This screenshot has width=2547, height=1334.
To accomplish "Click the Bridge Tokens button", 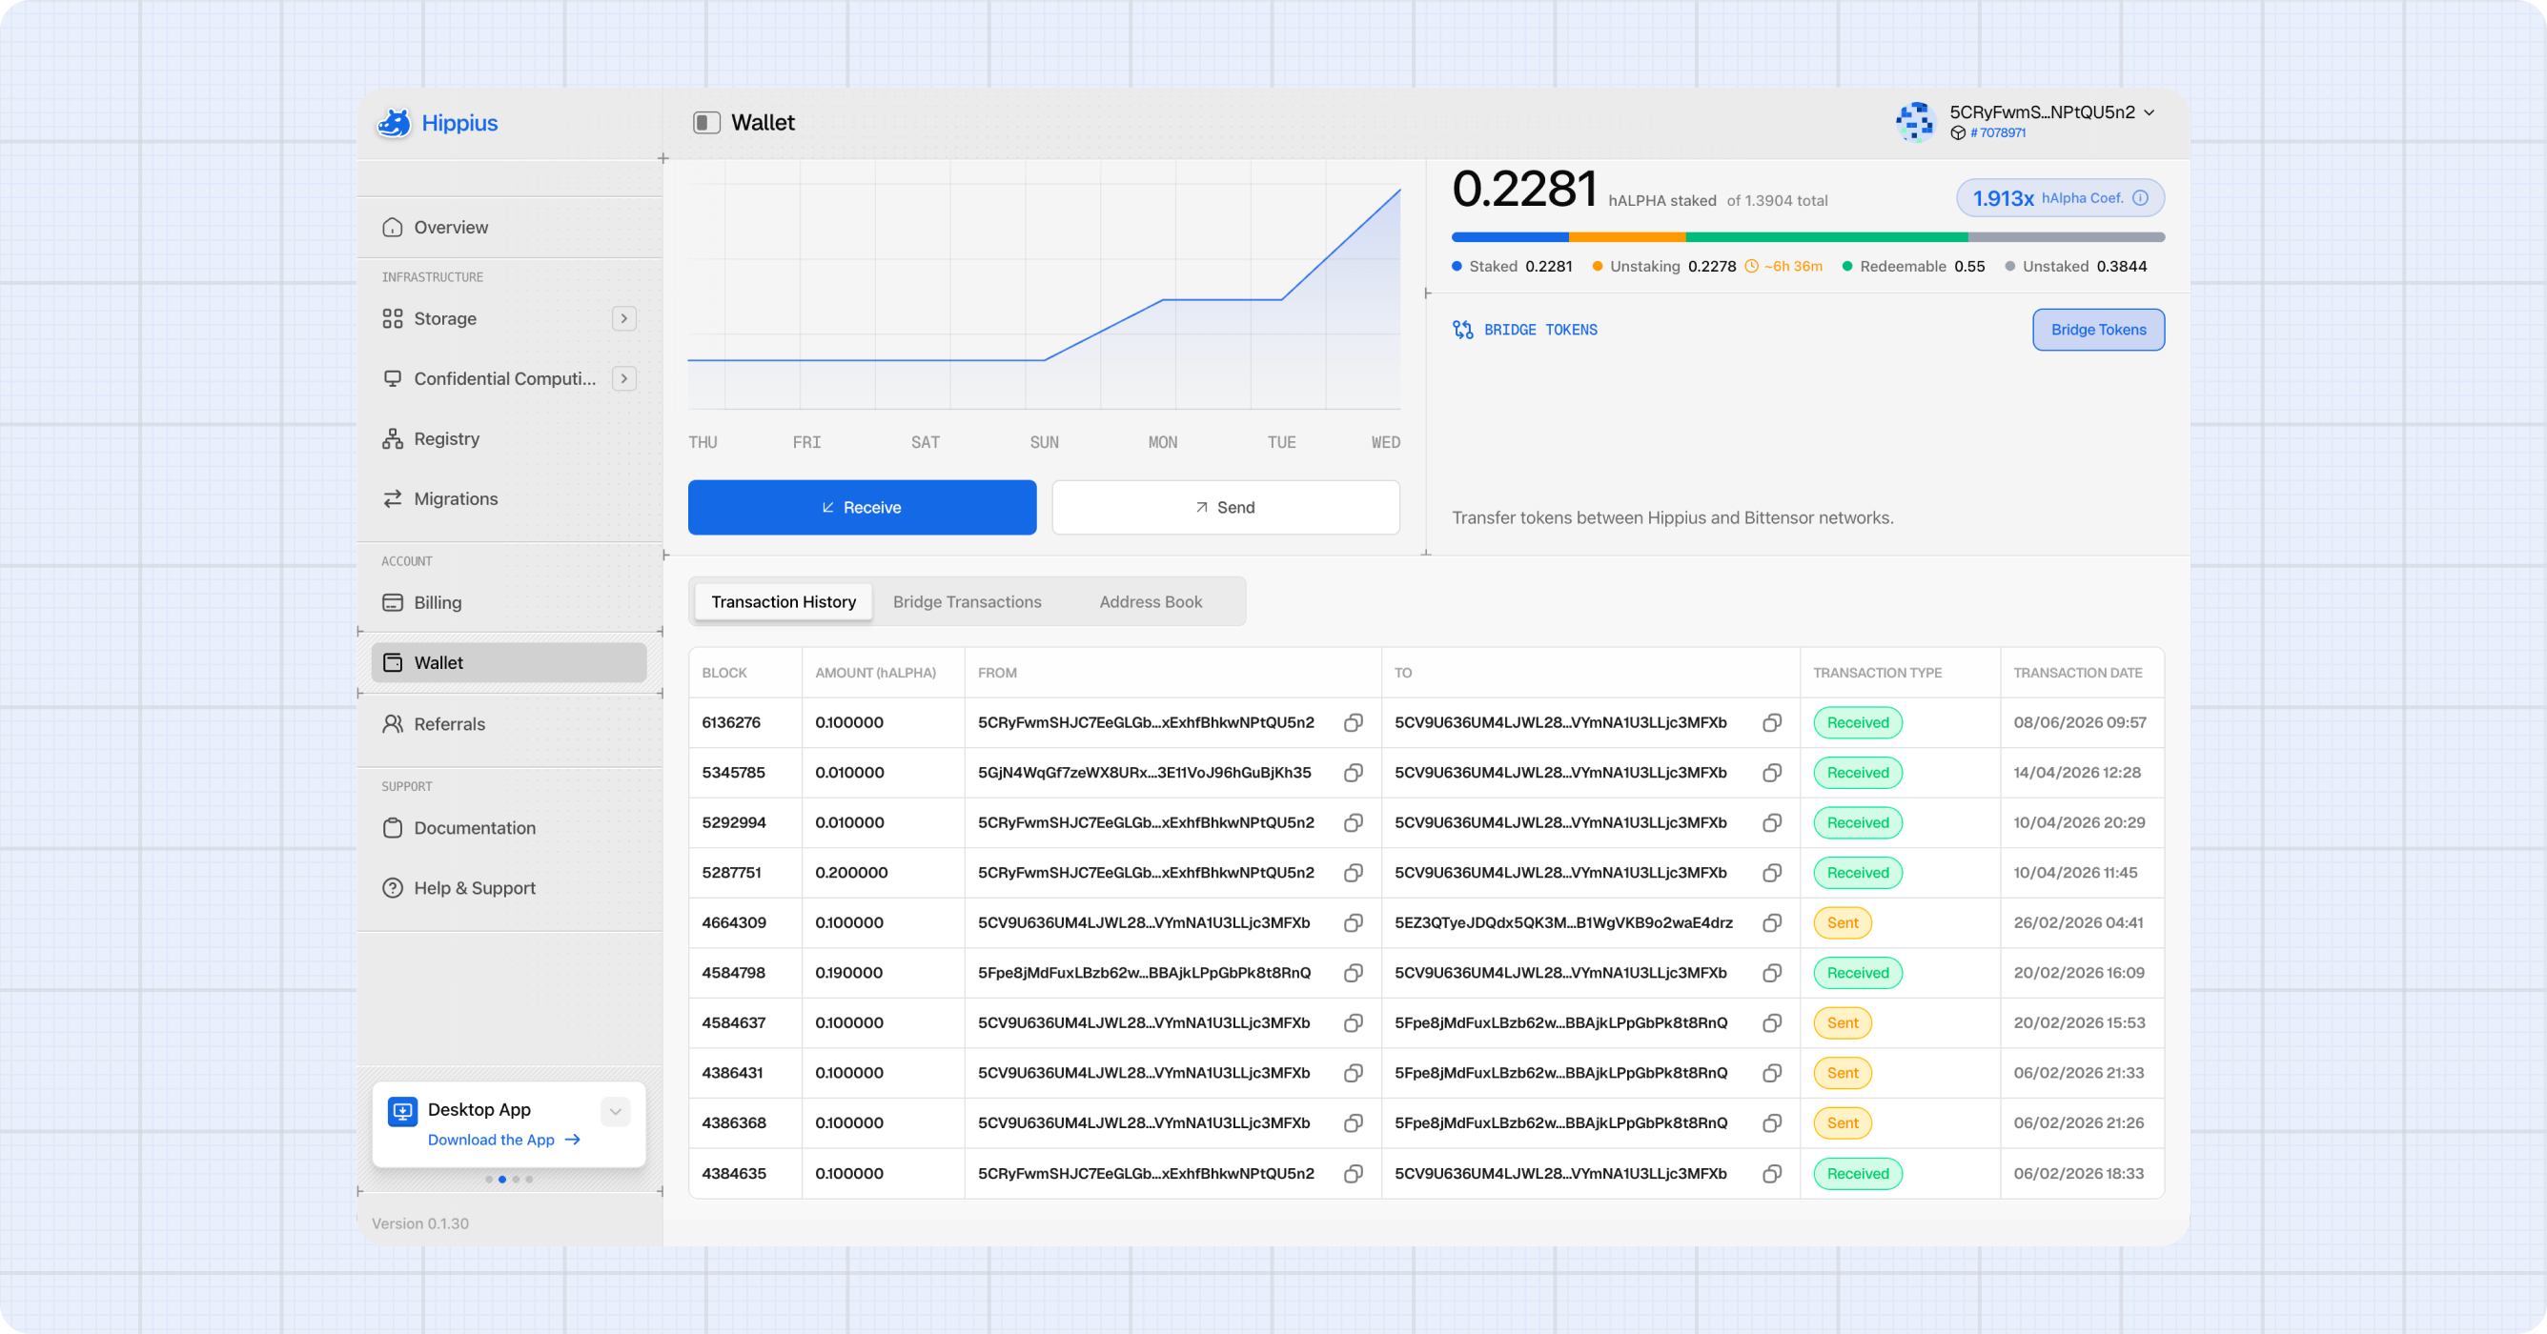I will pos(2098,330).
